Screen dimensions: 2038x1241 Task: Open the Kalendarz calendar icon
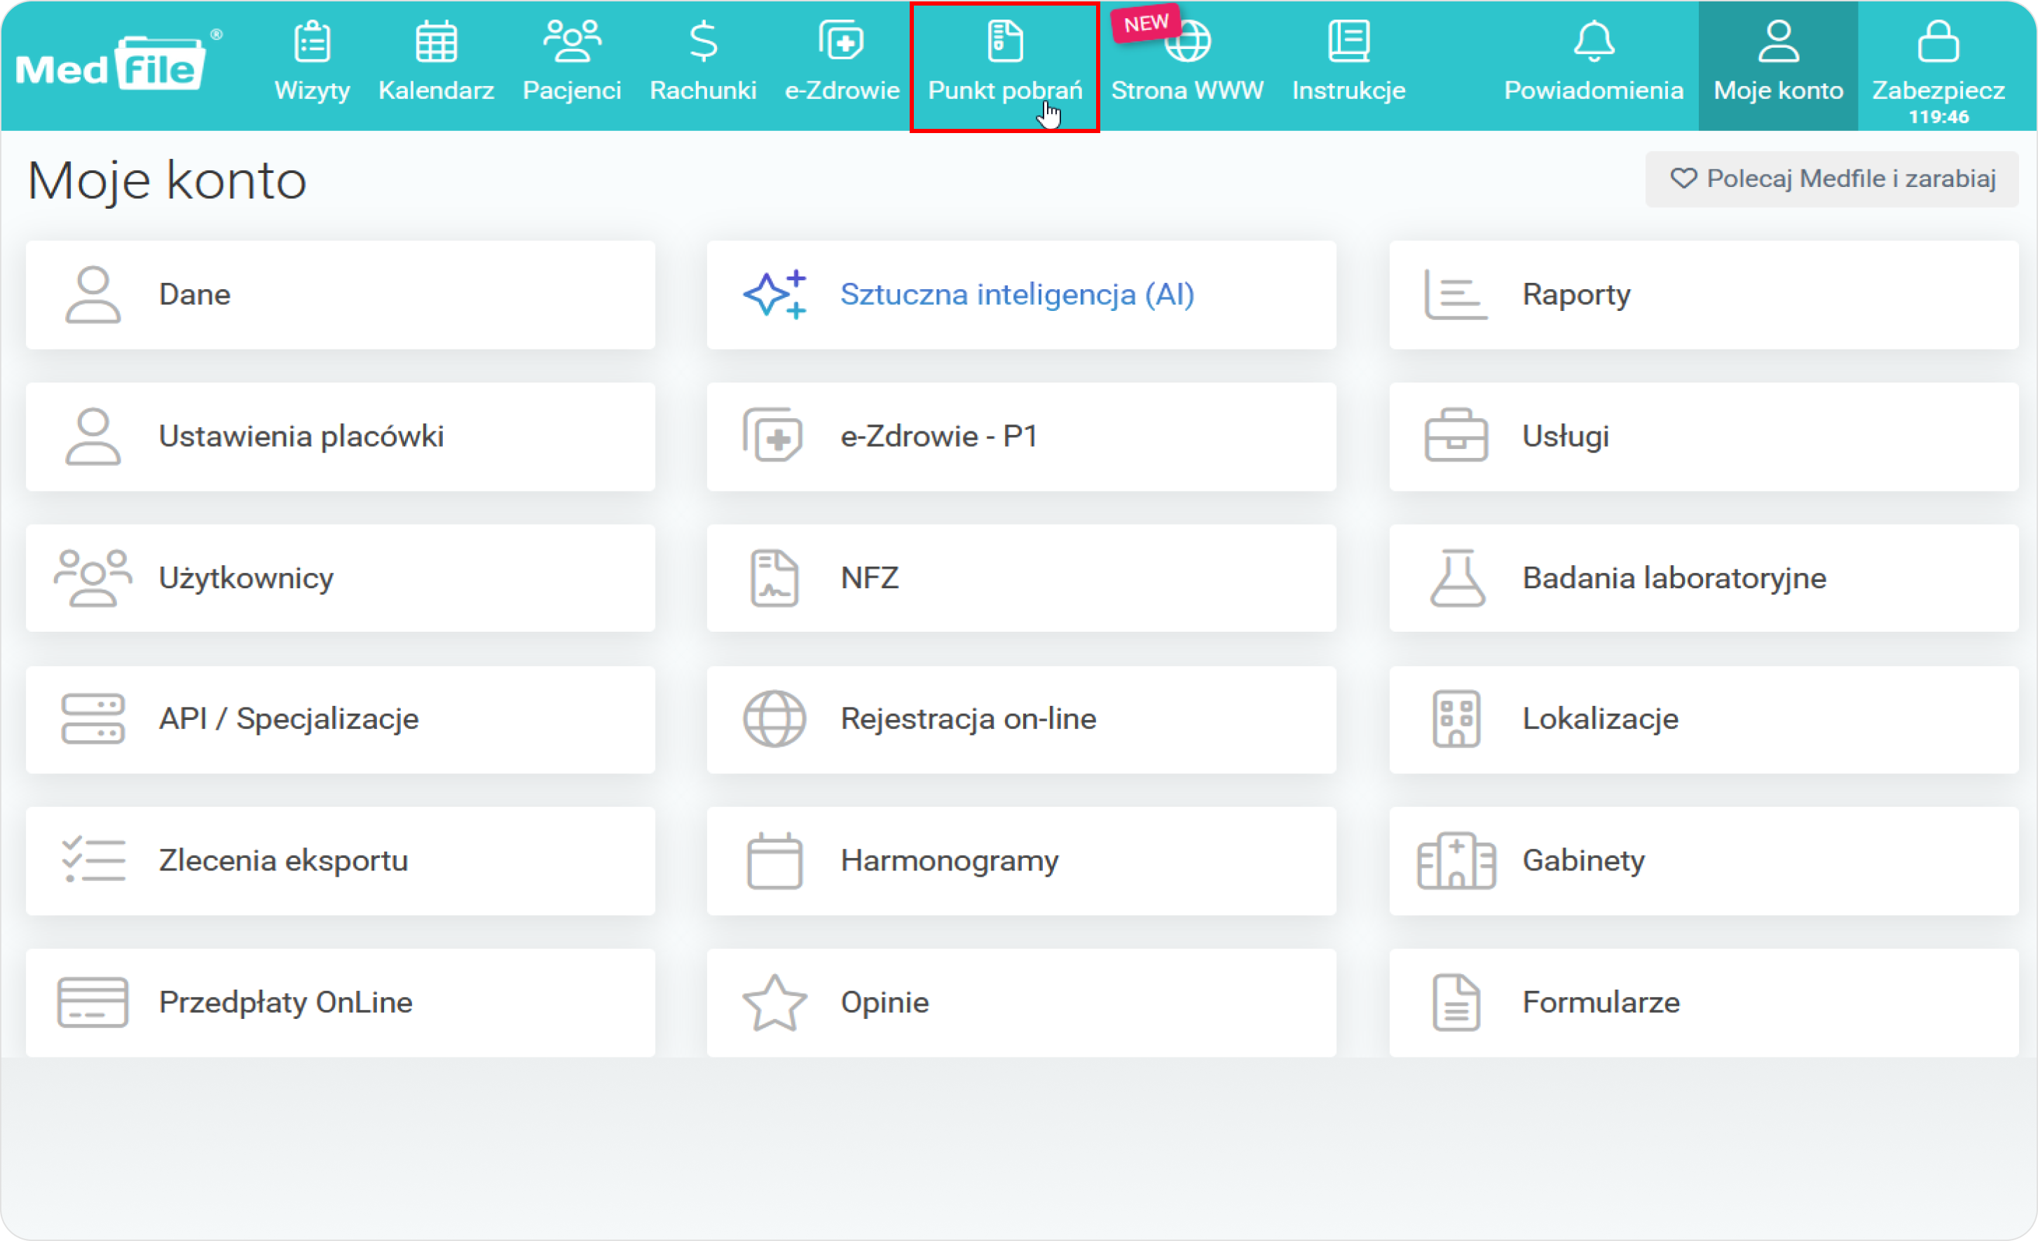click(436, 43)
